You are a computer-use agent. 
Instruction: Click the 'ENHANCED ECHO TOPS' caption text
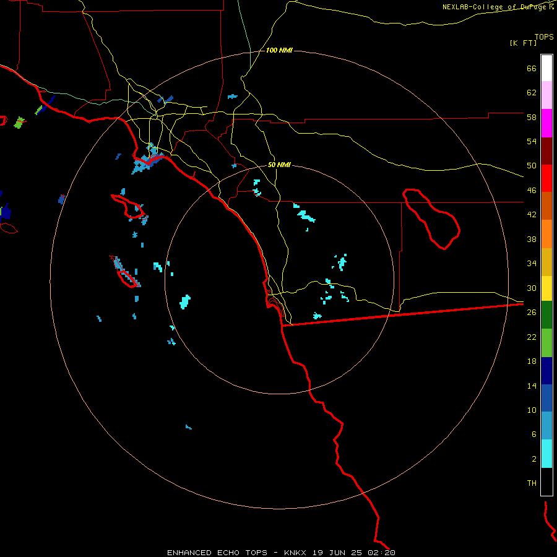pyautogui.click(x=217, y=553)
